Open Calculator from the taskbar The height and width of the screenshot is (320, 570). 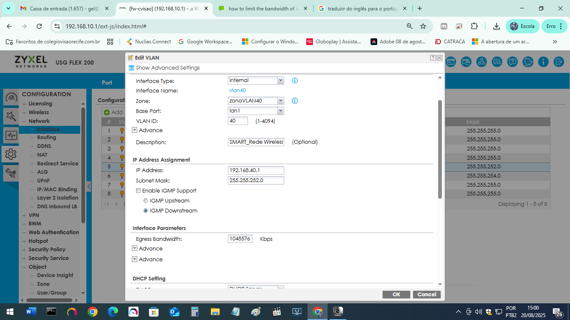click(194, 312)
